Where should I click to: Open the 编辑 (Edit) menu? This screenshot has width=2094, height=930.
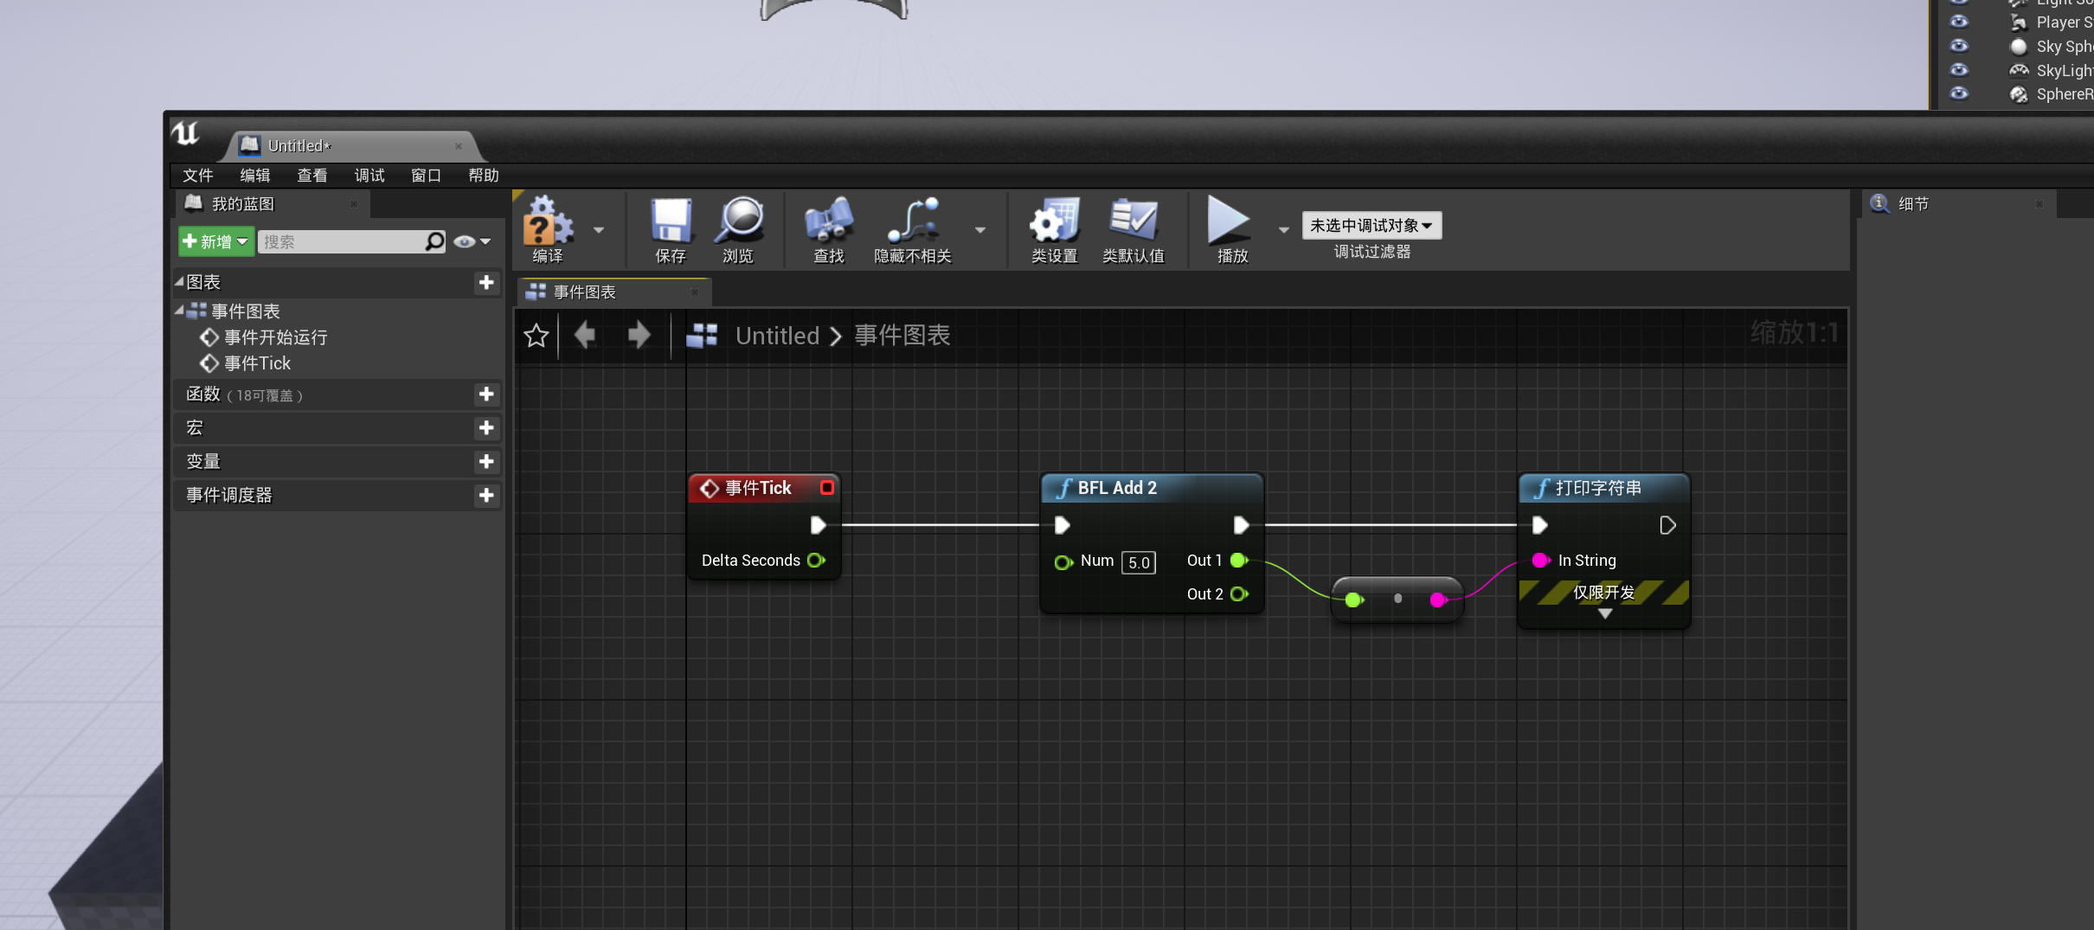click(x=255, y=176)
